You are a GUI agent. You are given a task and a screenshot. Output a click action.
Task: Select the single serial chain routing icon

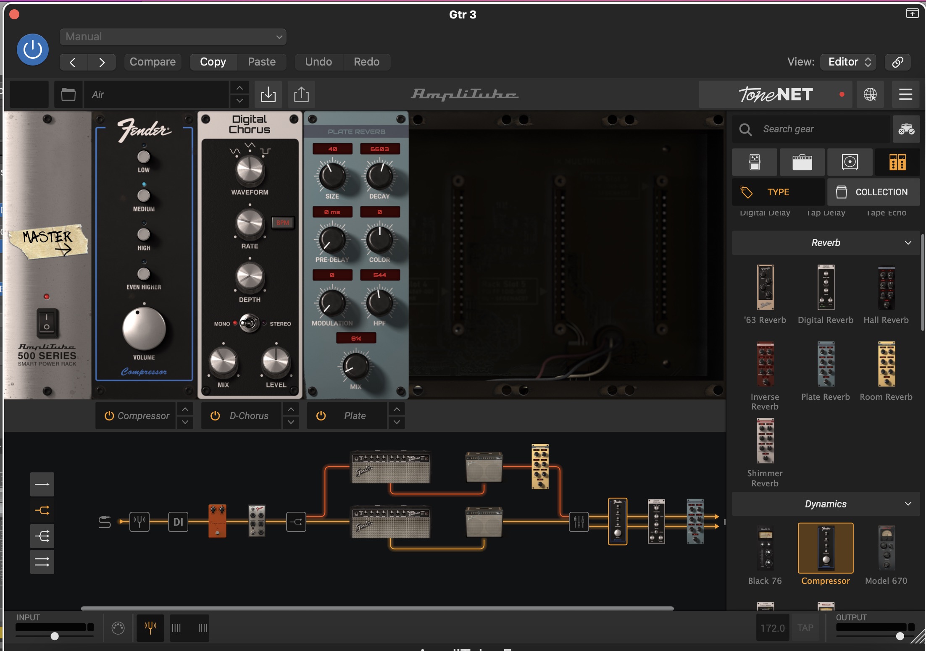42,484
